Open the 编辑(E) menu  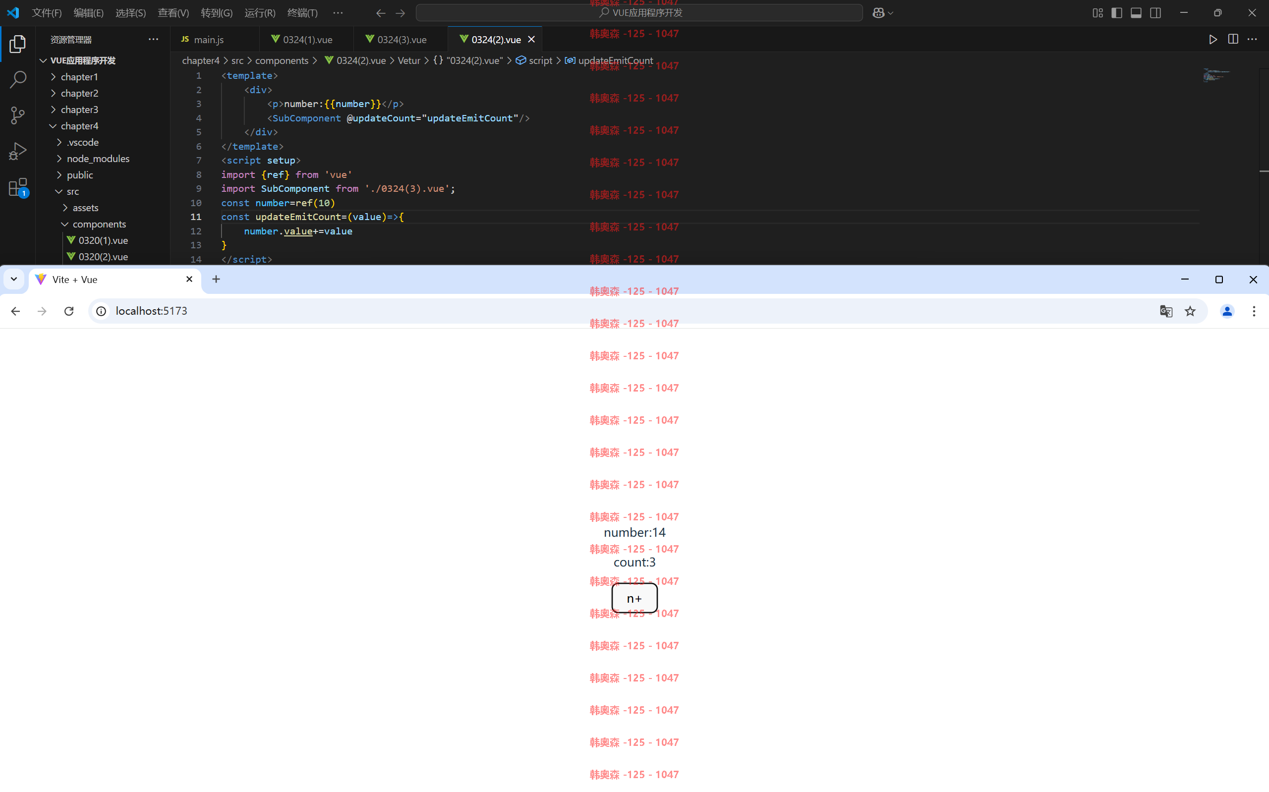[x=89, y=13]
